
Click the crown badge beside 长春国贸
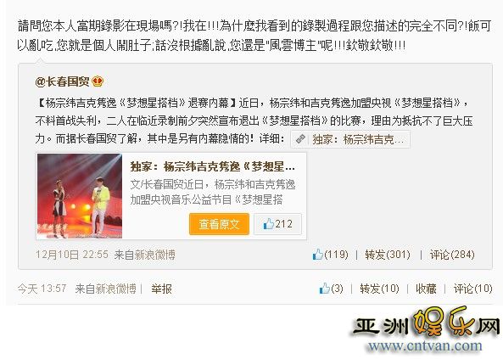tap(98, 81)
